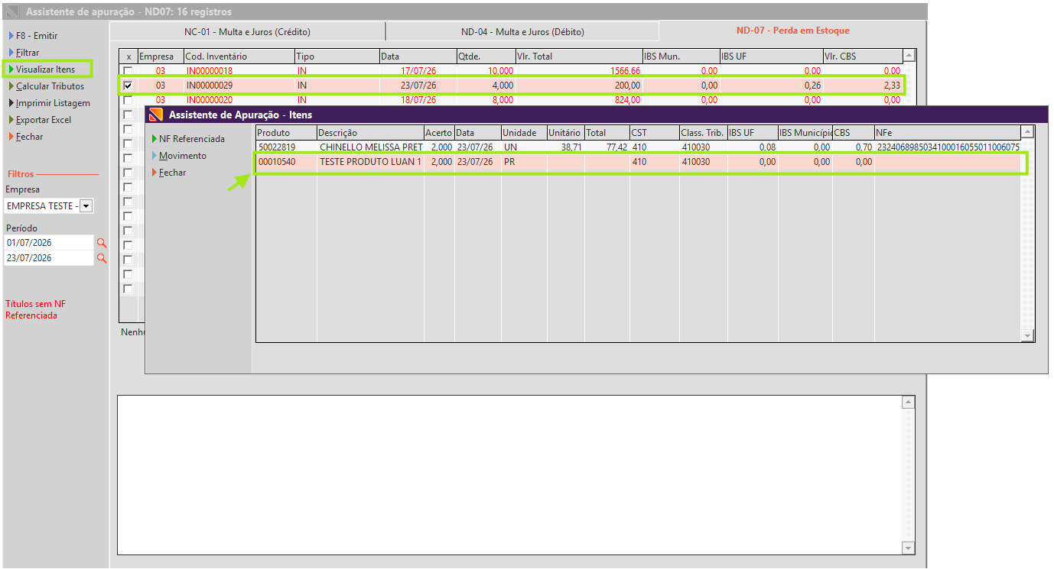Click scroll up arrow of main inventory grid
The height and width of the screenshot is (569, 1054).
point(908,56)
